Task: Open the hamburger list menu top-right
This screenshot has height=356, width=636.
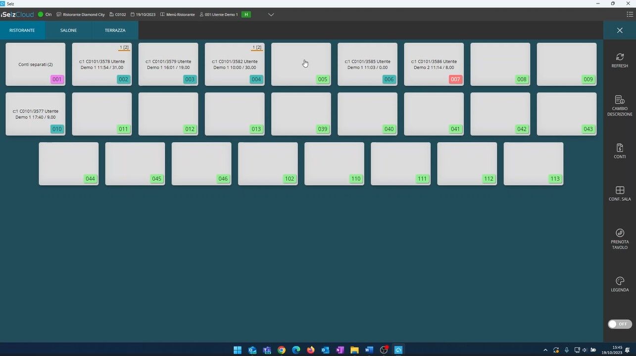Action: point(630,15)
